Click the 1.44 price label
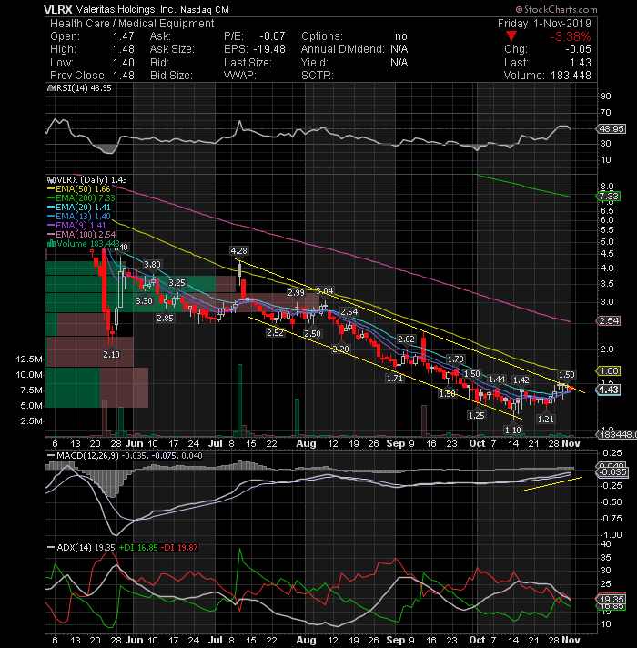Screen dimensions: 637x648 click(x=497, y=380)
